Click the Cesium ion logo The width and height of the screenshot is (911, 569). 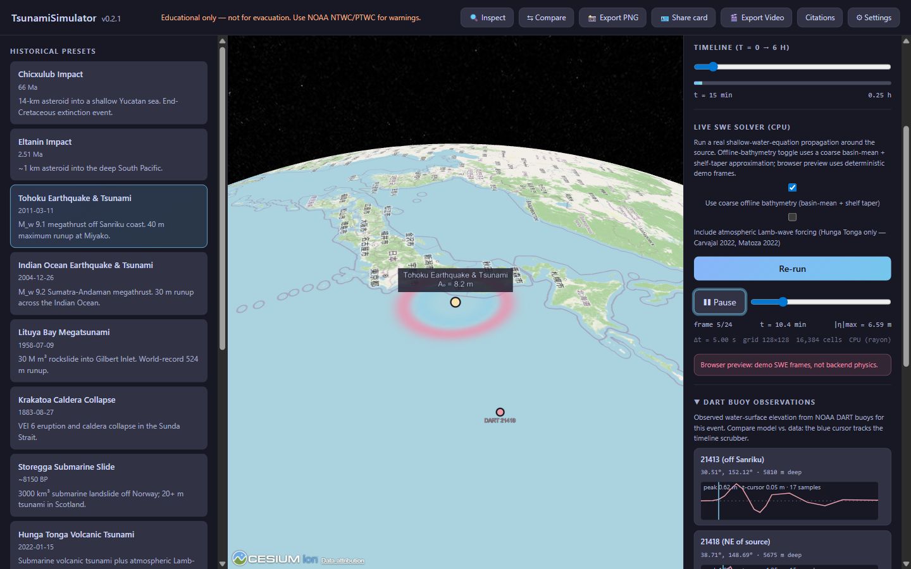coord(275,559)
